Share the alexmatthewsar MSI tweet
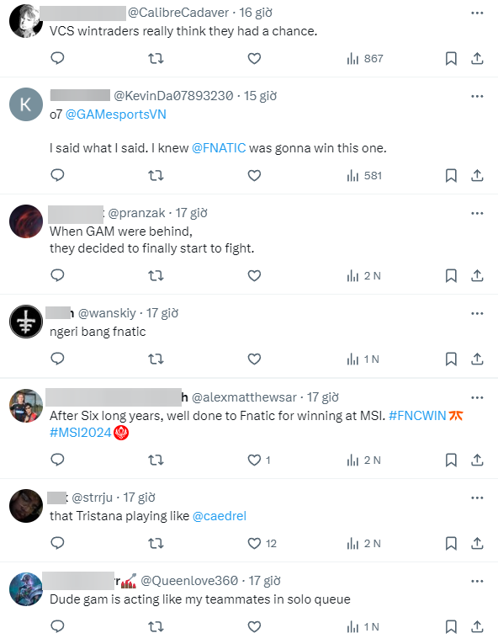498x644 pixels. click(x=477, y=460)
